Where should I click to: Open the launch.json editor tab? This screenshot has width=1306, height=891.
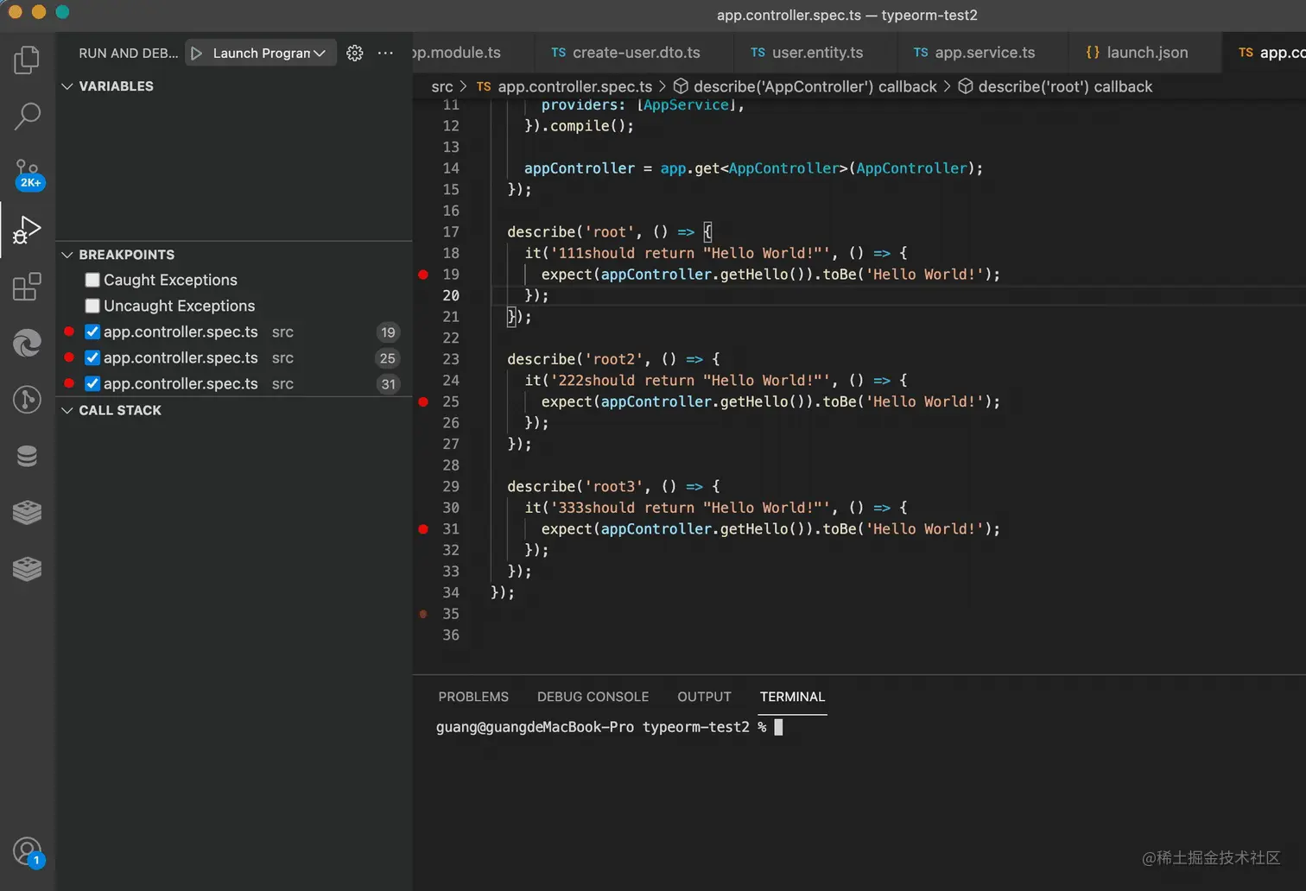tap(1137, 53)
